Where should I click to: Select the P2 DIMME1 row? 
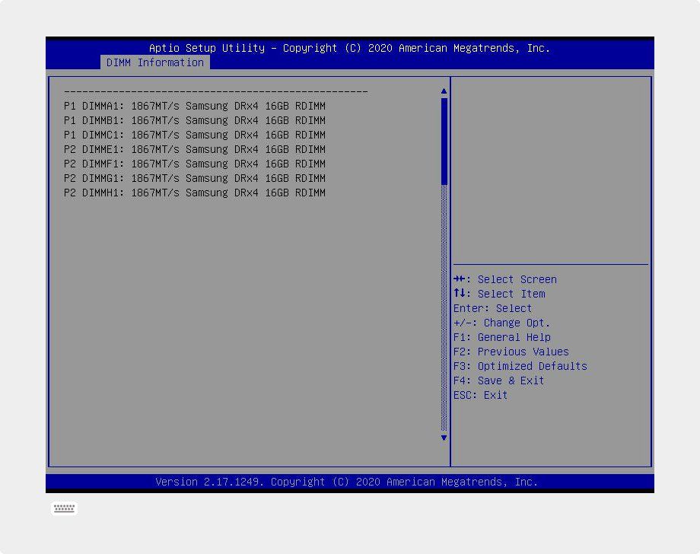[x=195, y=150]
